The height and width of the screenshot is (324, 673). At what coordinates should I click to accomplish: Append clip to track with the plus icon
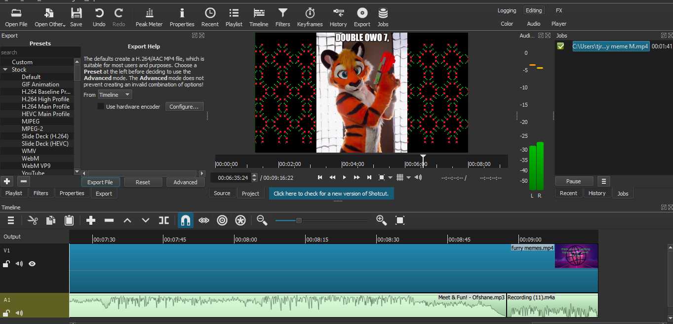click(x=91, y=221)
